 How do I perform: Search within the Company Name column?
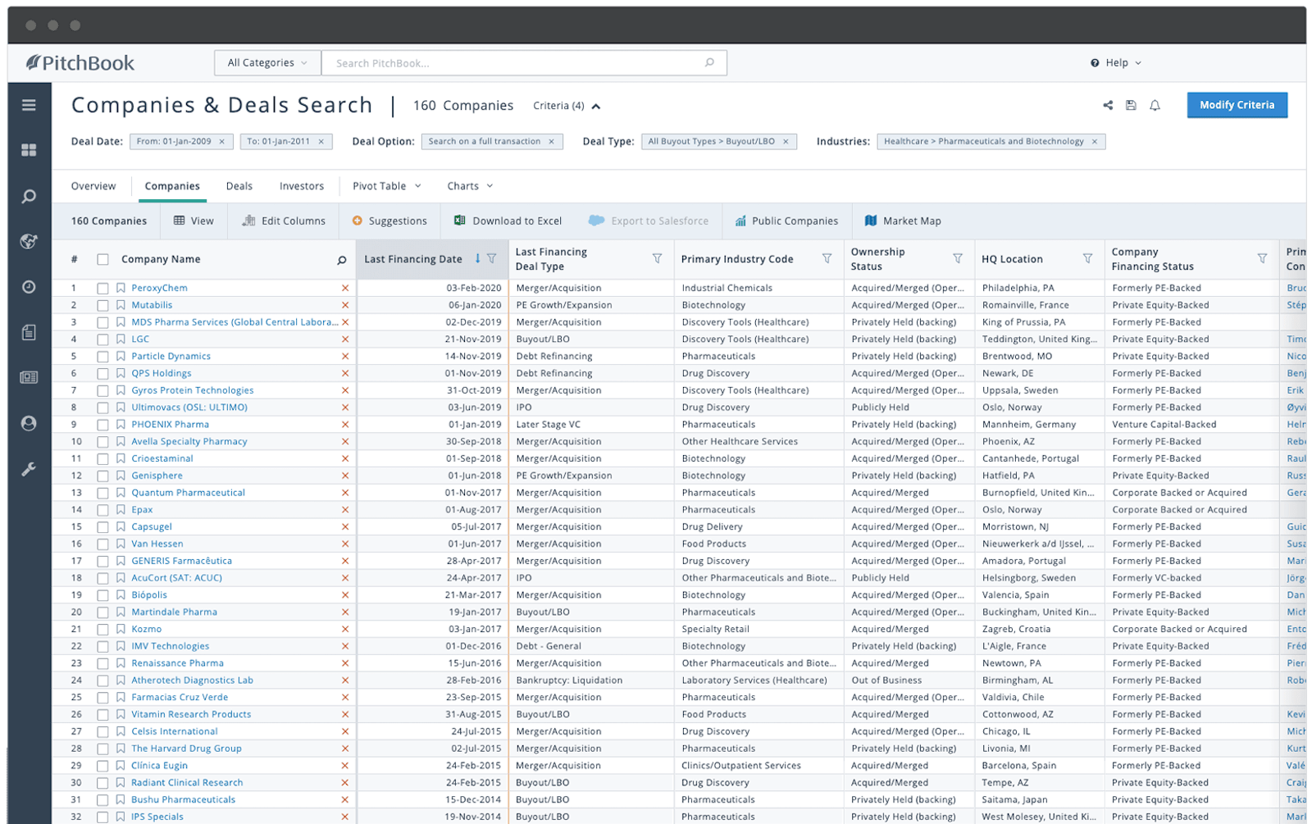pyautogui.click(x=342, y=260)
